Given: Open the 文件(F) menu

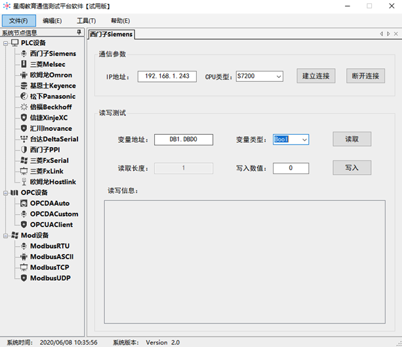Looking at the screenshot, I should [18, 20].
